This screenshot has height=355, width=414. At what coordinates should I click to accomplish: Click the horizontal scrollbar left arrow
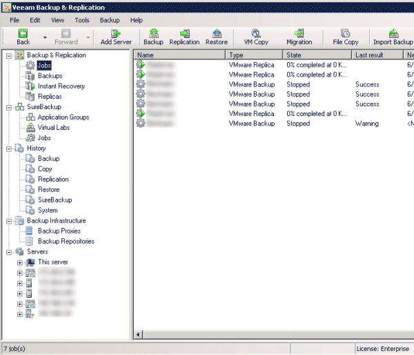click(138, 335)
